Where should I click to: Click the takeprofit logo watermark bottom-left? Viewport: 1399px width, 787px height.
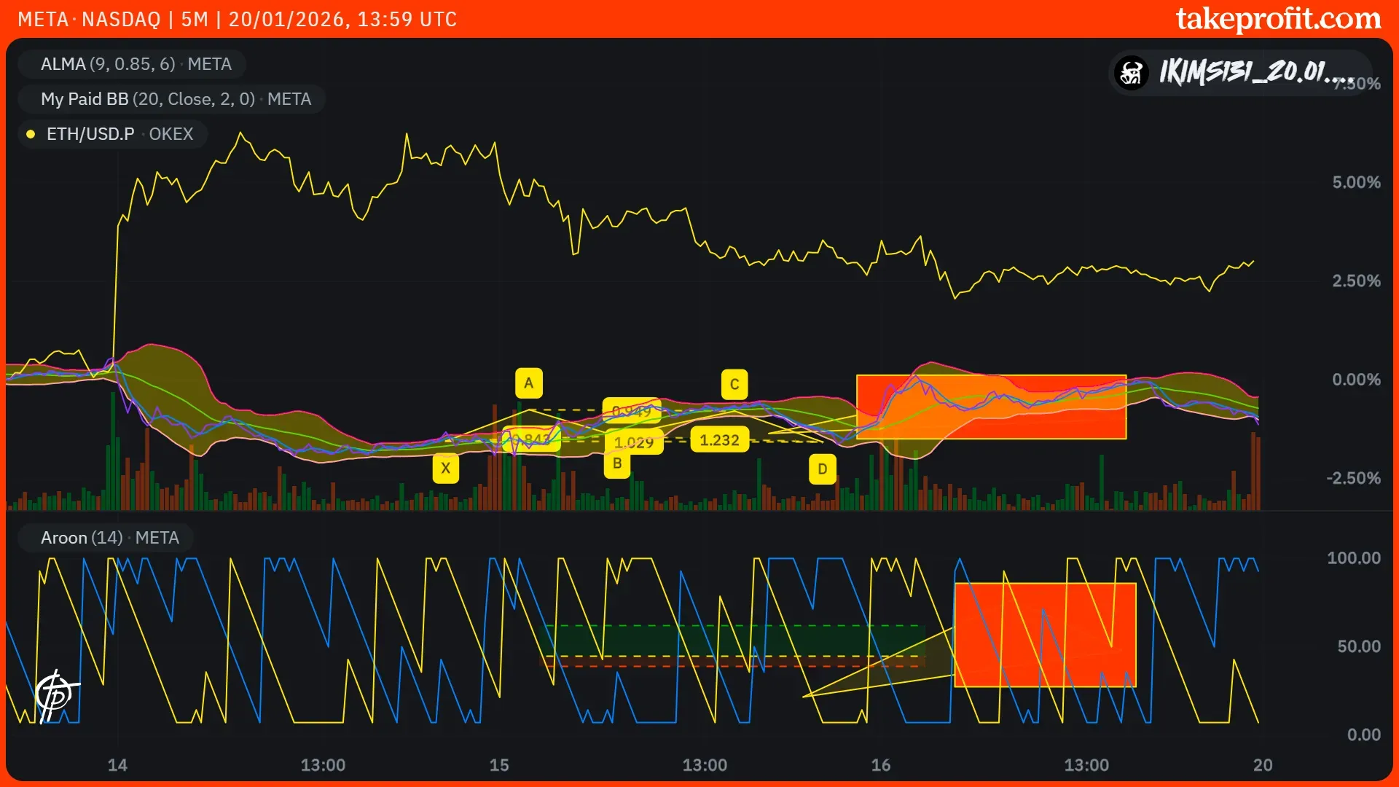[x=55, y=695]
